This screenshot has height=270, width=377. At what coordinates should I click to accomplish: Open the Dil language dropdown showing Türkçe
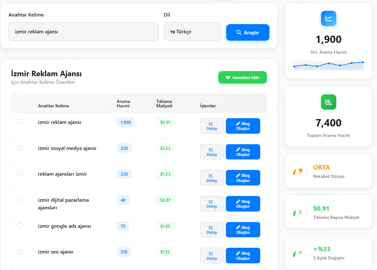click(192, 31)
